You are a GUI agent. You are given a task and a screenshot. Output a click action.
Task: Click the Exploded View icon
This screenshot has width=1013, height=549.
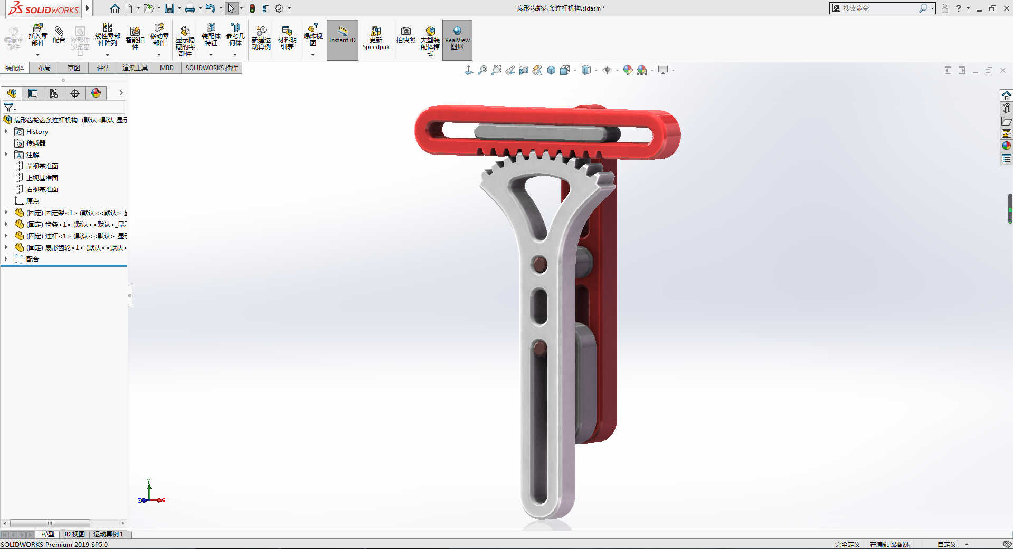pos(313,35)
